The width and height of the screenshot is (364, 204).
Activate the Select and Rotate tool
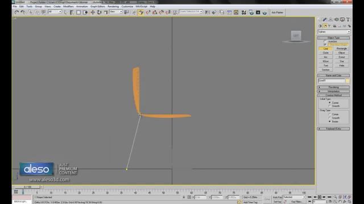click(x=99, y=12)
